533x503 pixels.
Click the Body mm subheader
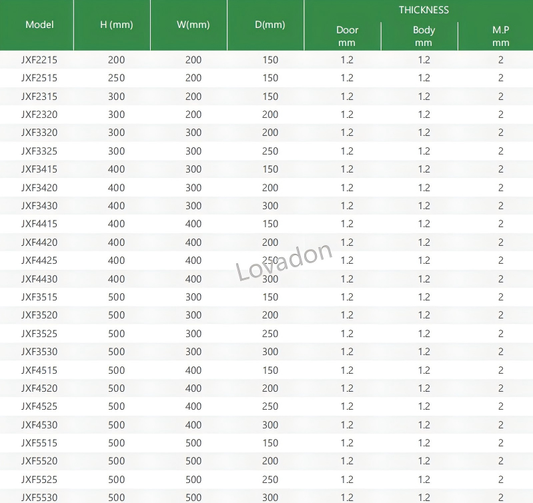click(x=424, y=36)
